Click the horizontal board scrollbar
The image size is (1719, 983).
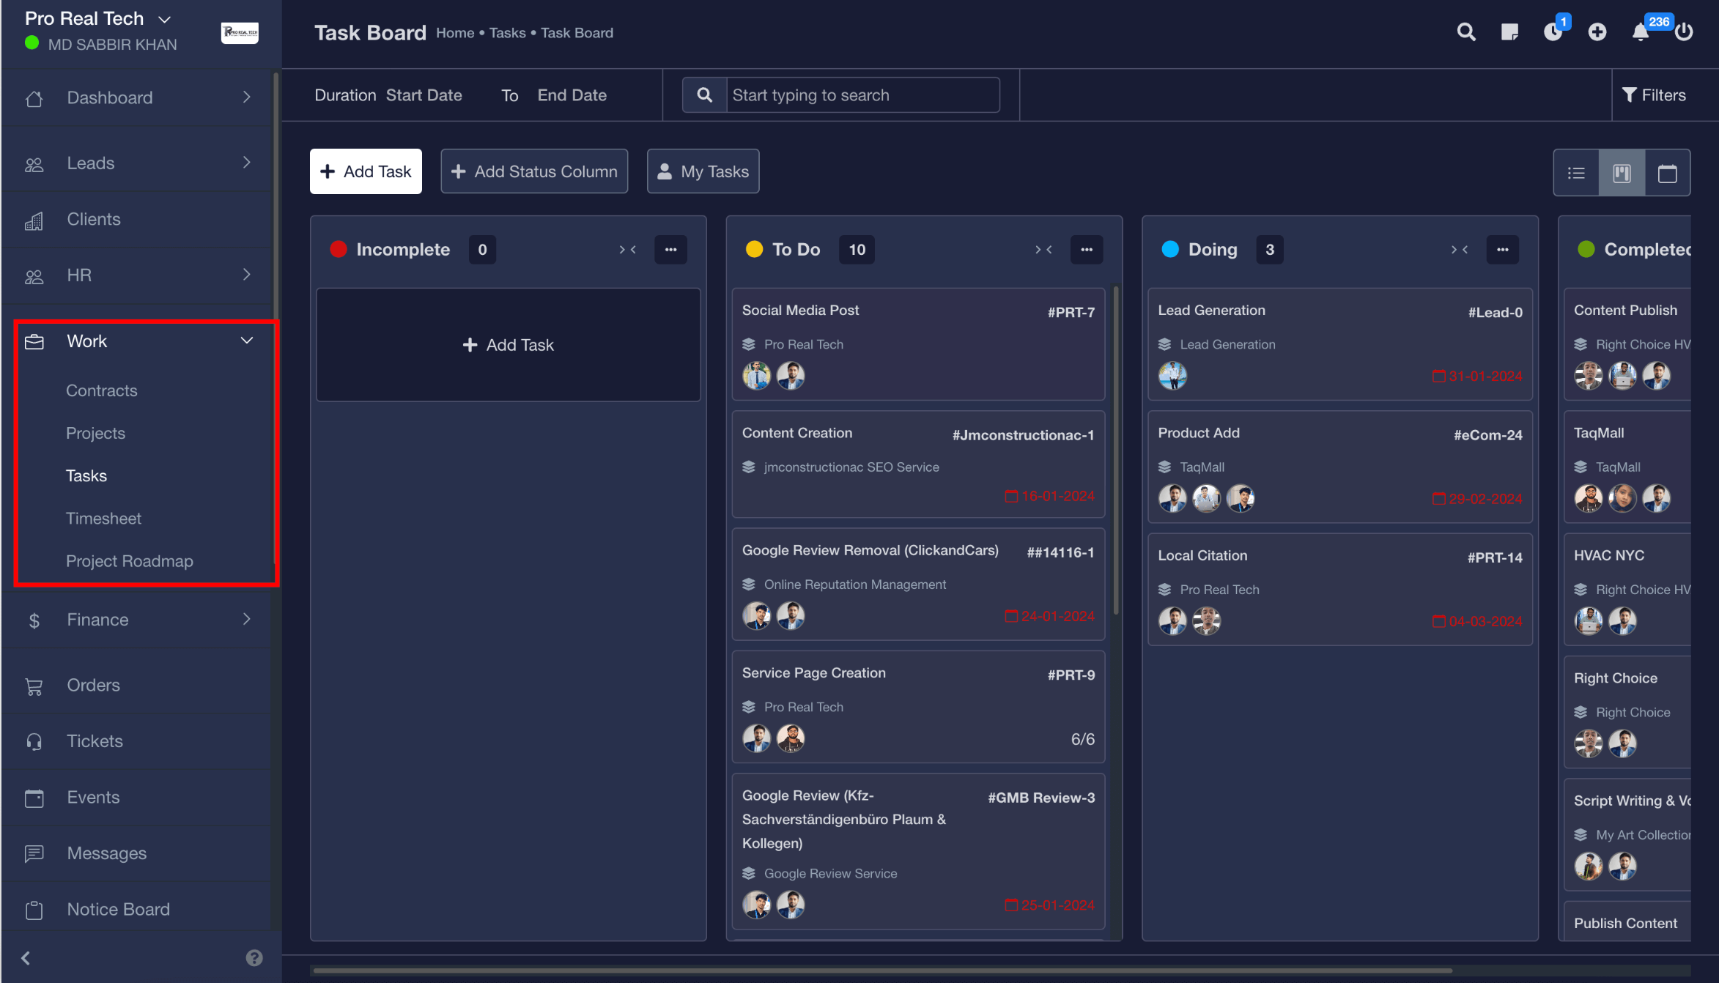coord(879,971)
